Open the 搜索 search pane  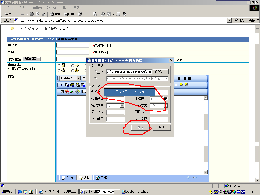pyautogui.click(x=55, y=14)
